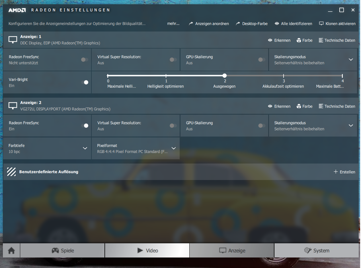361x268 pixels.
Task: Click the play icon on the Video tab
Action: tap(140, 250)
